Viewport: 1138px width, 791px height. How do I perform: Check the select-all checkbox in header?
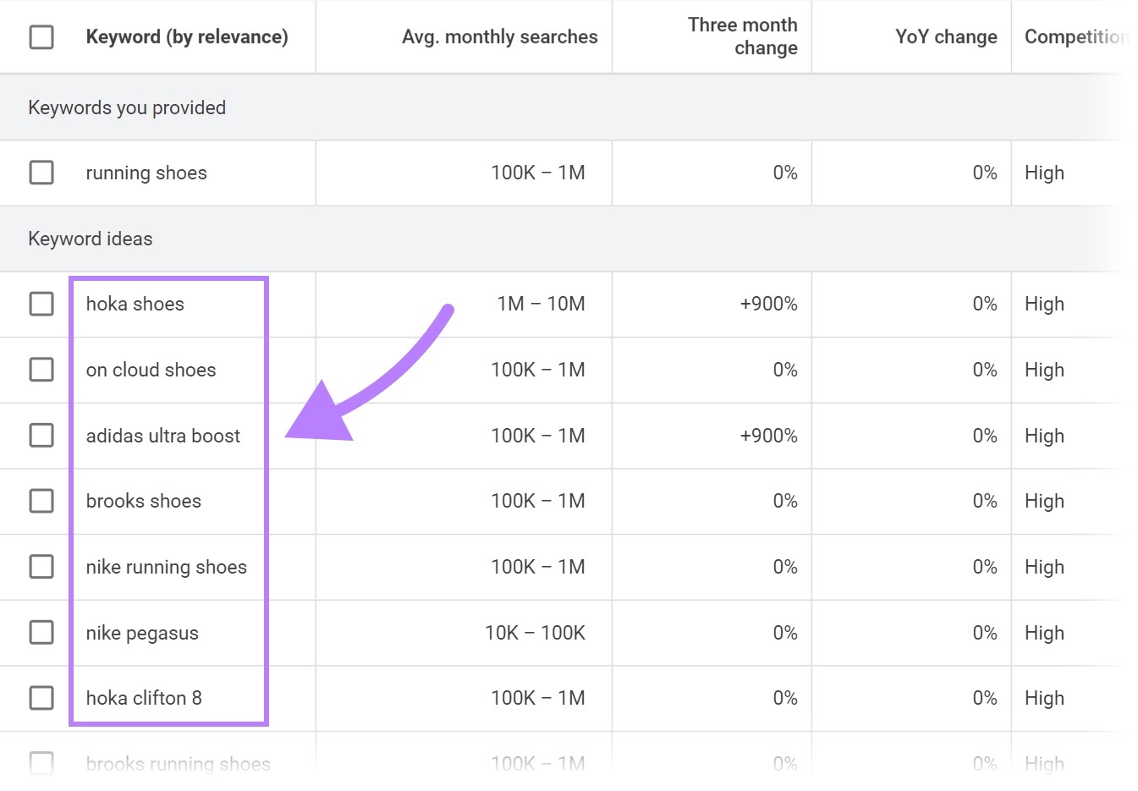tap(41, 37)
